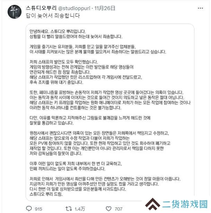Open the 스튜디오뿌리 display name link
Viewport: 211px width, 213px height.
pyautogui.click(x=41, y=8)
